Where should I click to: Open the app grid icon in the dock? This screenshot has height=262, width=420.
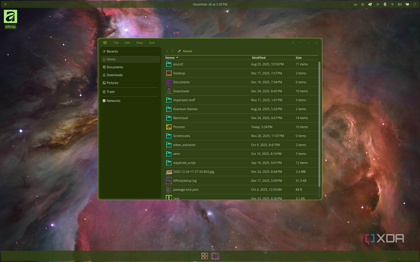click(x=204, y=256)
